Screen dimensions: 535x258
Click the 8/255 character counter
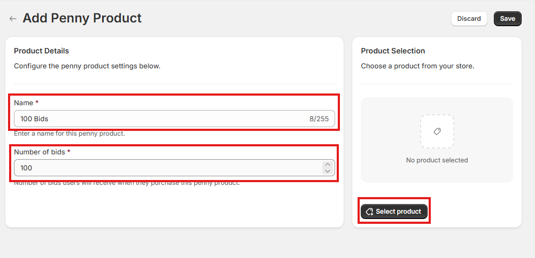(x=319, y=119)
